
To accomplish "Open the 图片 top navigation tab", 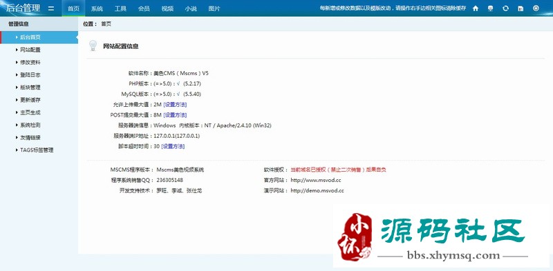I will 214,8.
